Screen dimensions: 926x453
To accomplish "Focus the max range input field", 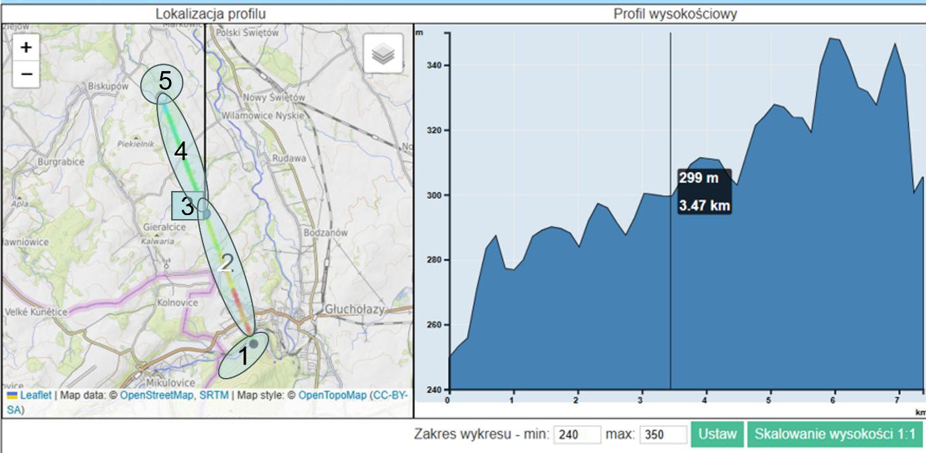I will 662,434.
